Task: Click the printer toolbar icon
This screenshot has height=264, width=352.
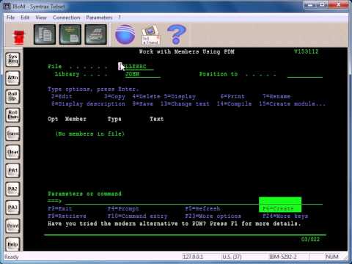Action: [x=95, y=34]
